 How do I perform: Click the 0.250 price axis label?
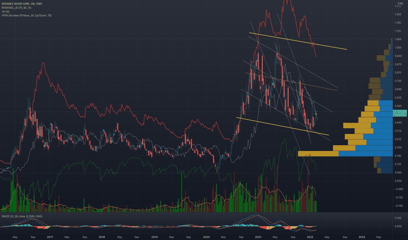point(398,147)
